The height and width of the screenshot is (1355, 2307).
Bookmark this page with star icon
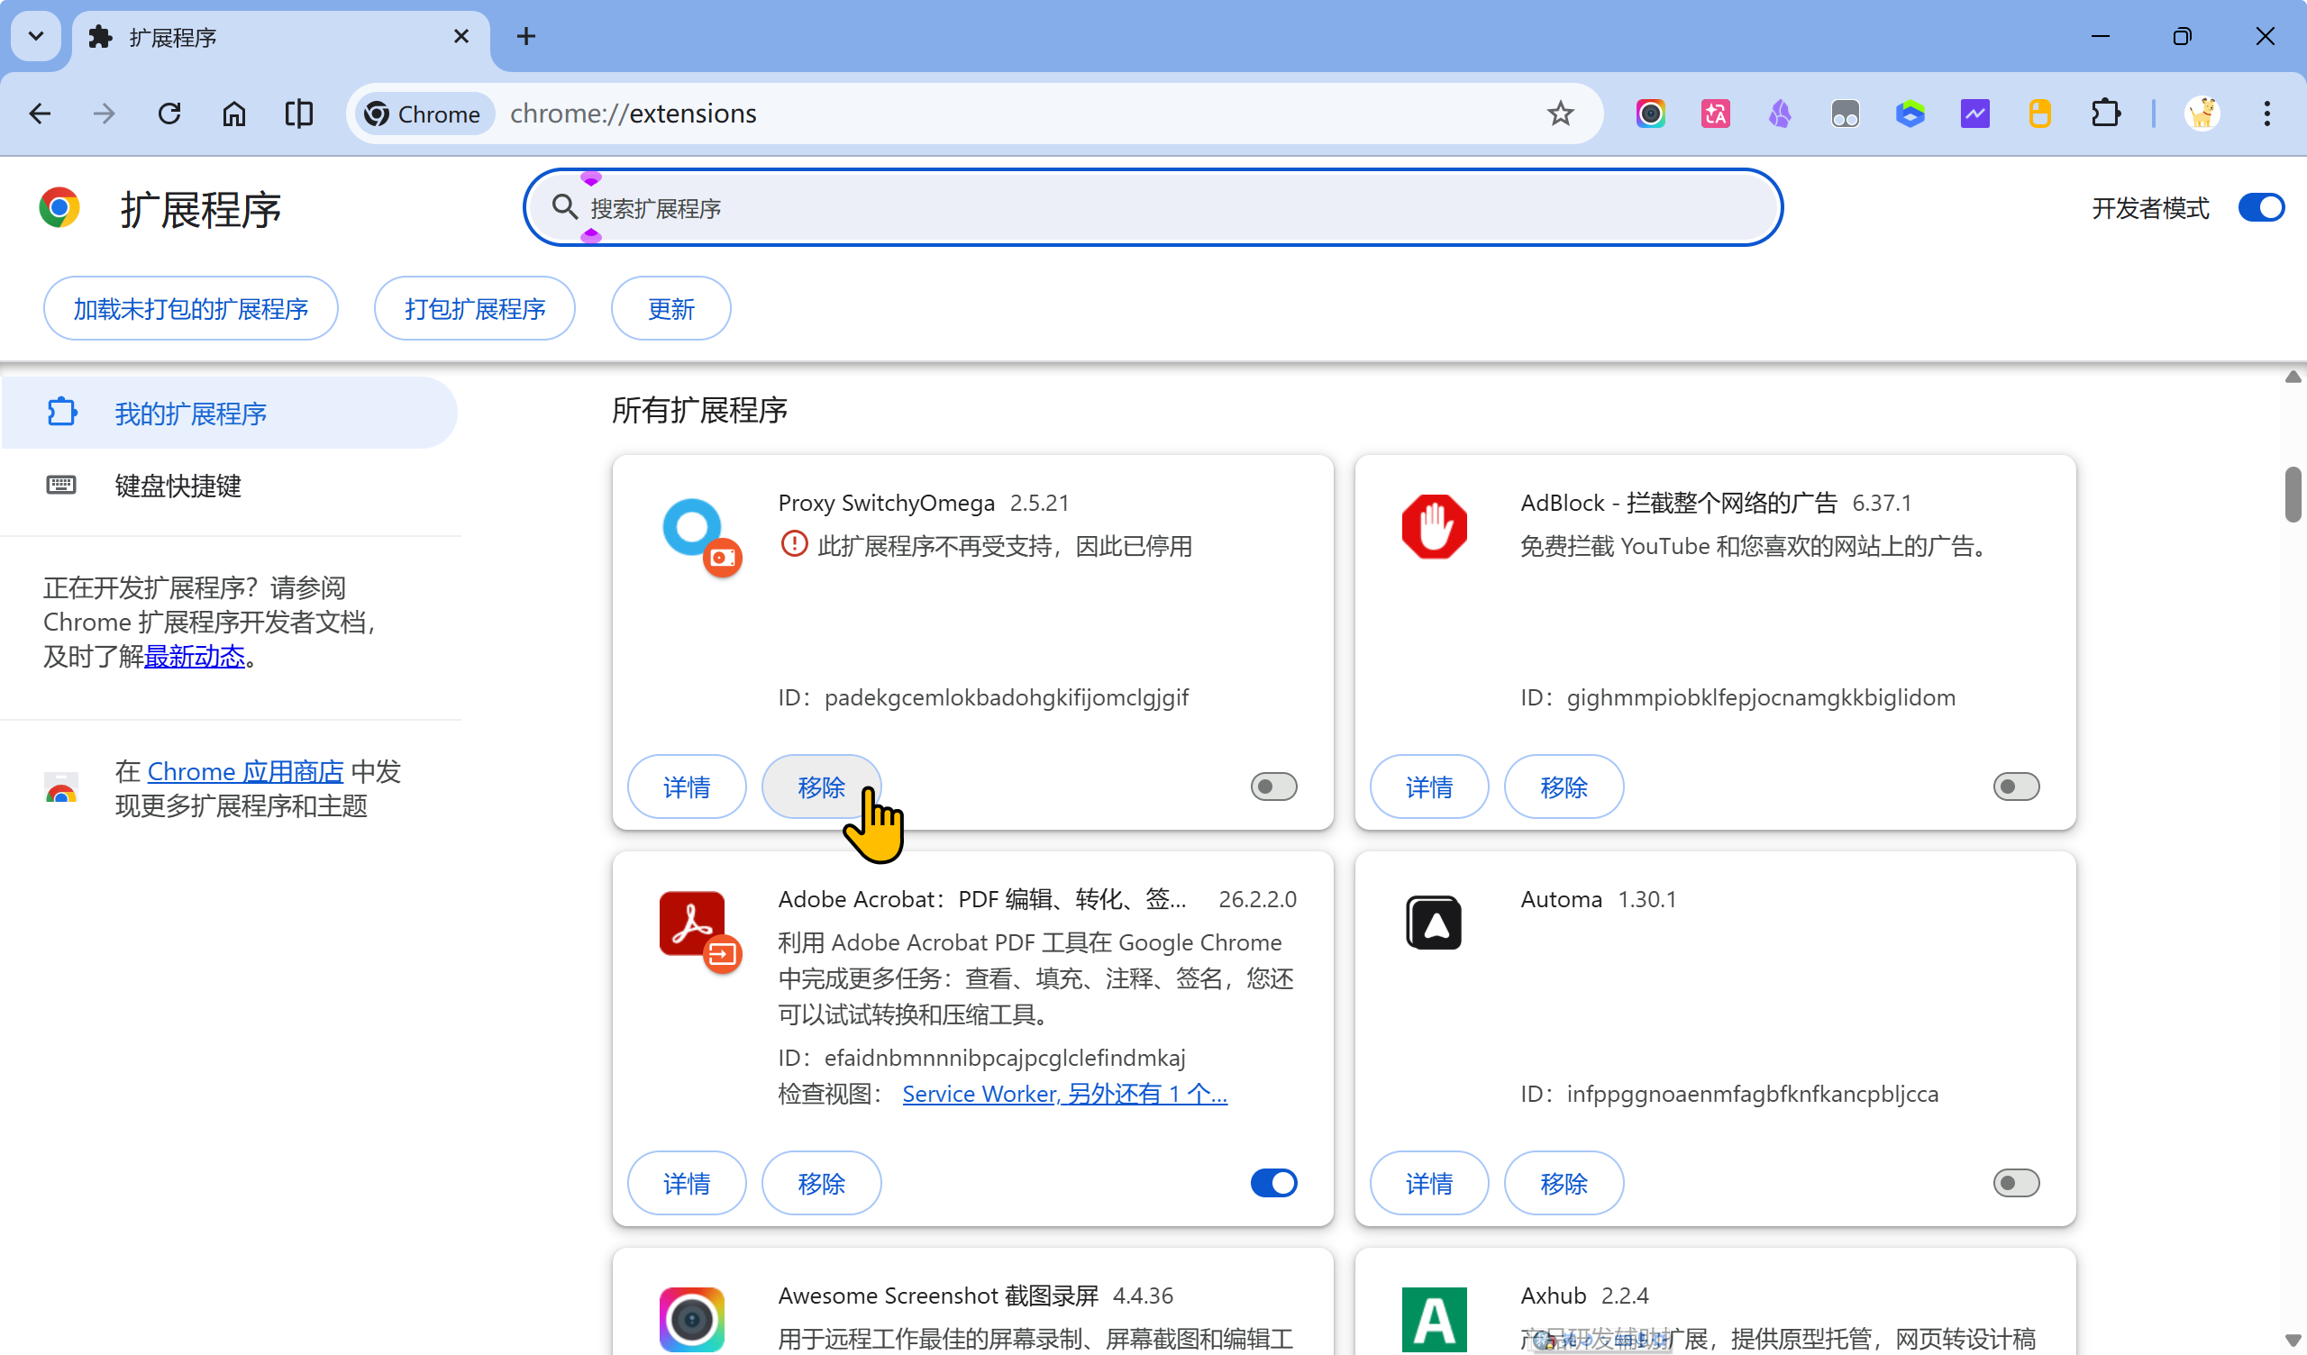click(x=1560, y=114)
